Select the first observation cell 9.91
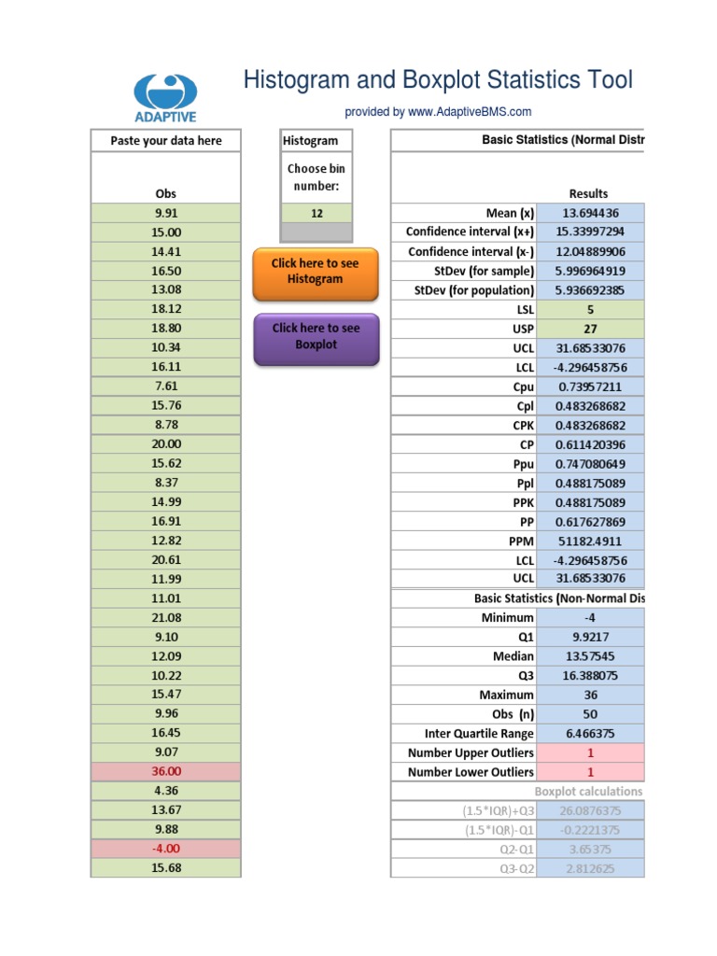 coord(165,213)
